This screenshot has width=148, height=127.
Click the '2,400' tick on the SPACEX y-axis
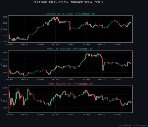(x=5, y=94)
